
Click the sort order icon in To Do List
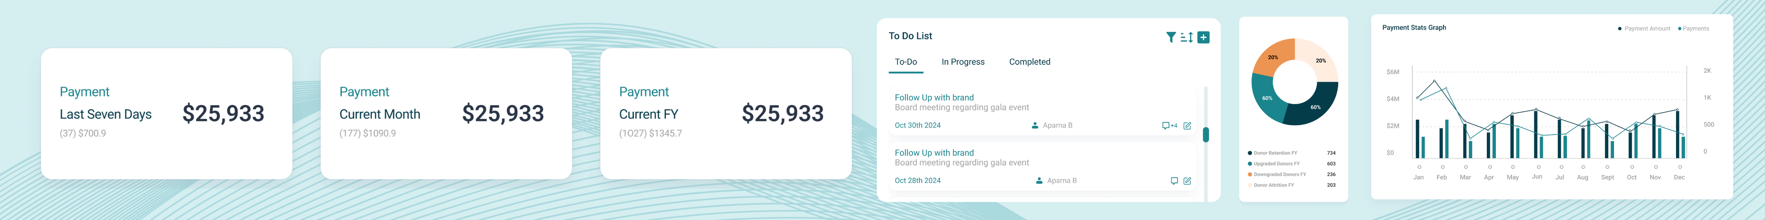point(1187,37)
